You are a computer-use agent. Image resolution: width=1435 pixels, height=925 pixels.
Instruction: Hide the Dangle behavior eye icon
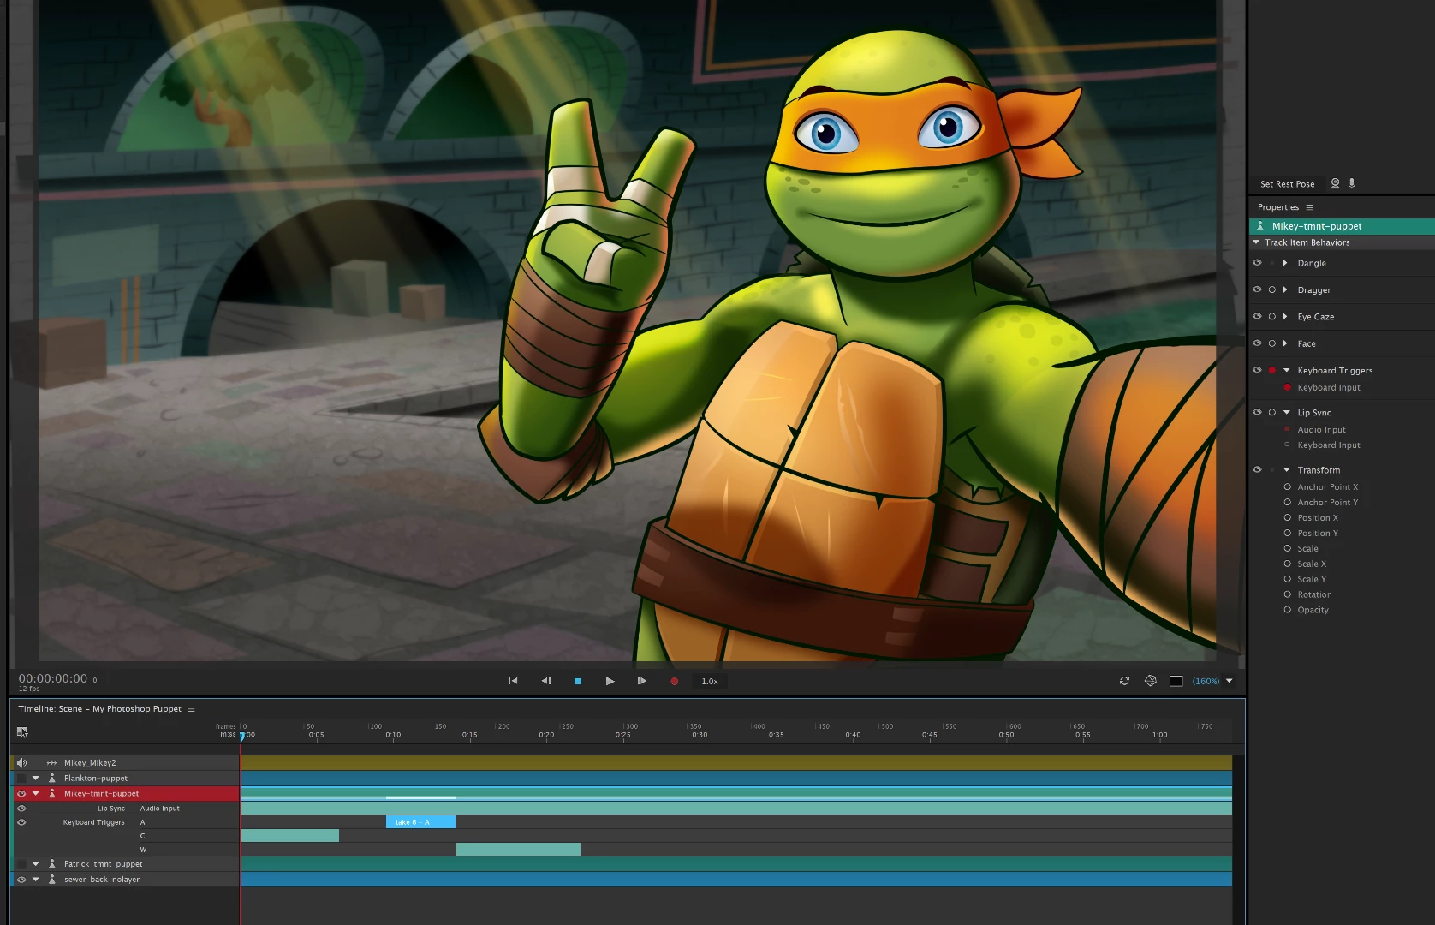(x=1257, y=263)
